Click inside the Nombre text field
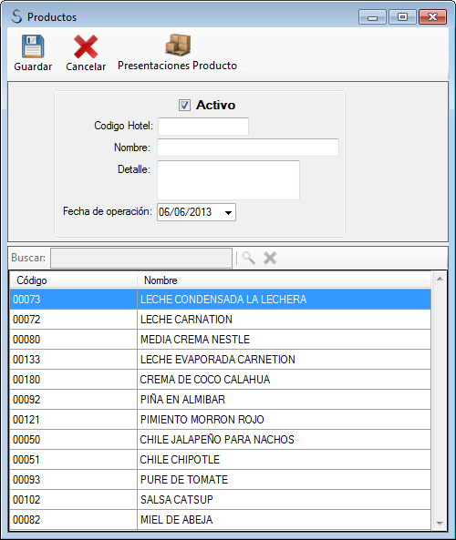This screenshot has height=540, width=456. point(248,148)
